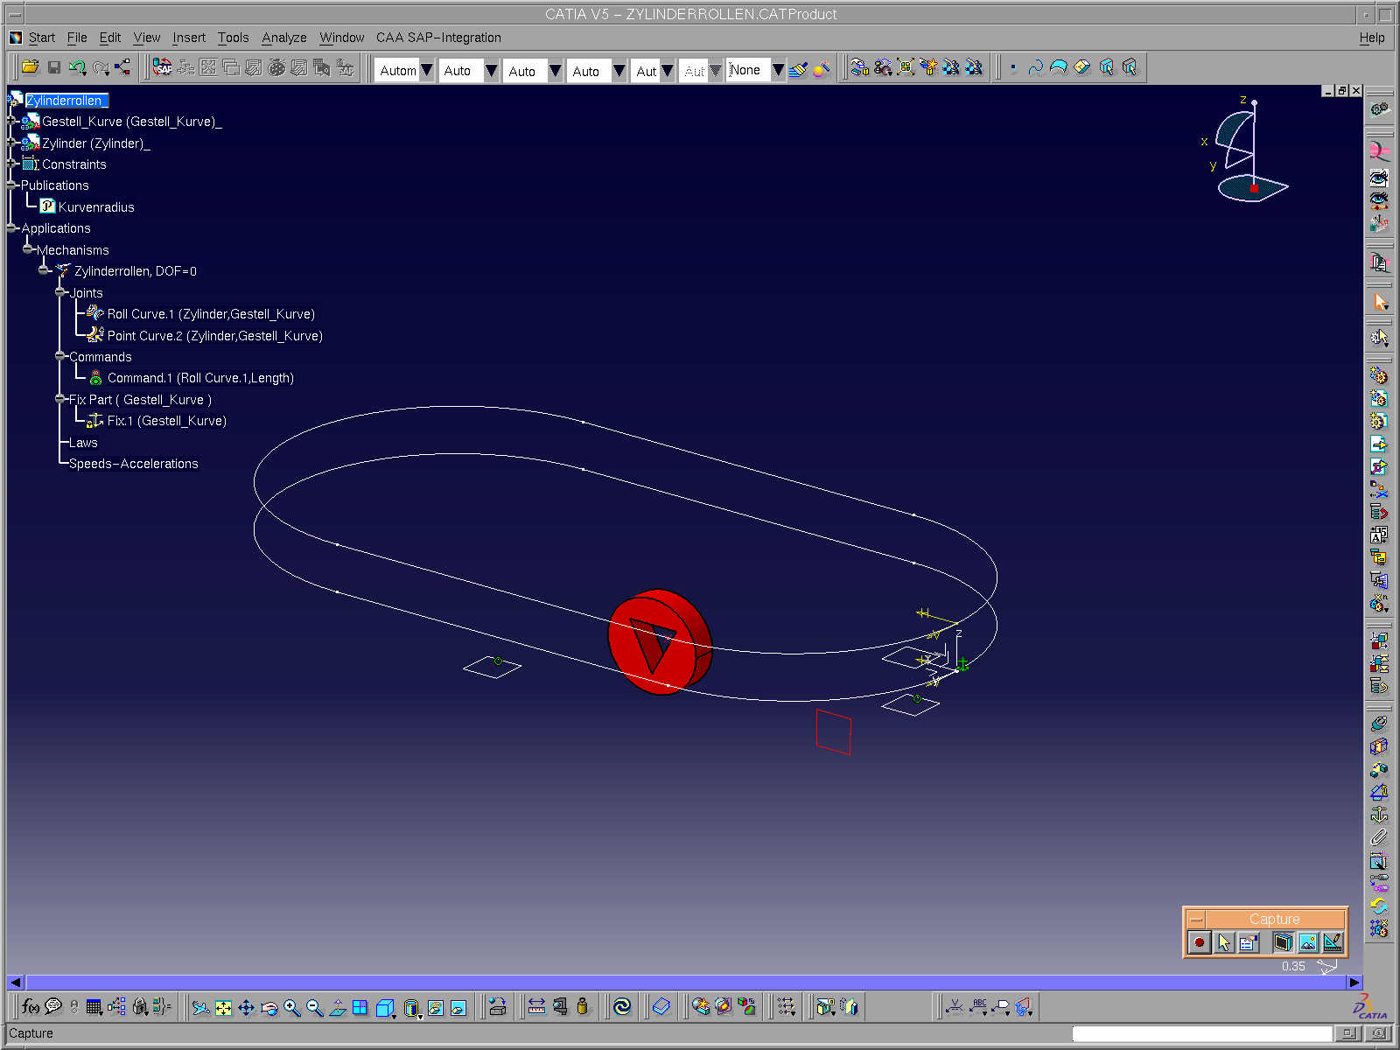Click the painter brush graphic properties icon
1400x1050 pixels.
[797, 69]
